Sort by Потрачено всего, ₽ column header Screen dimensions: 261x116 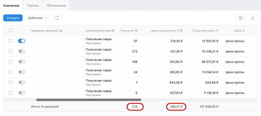(x=205, y=31)
